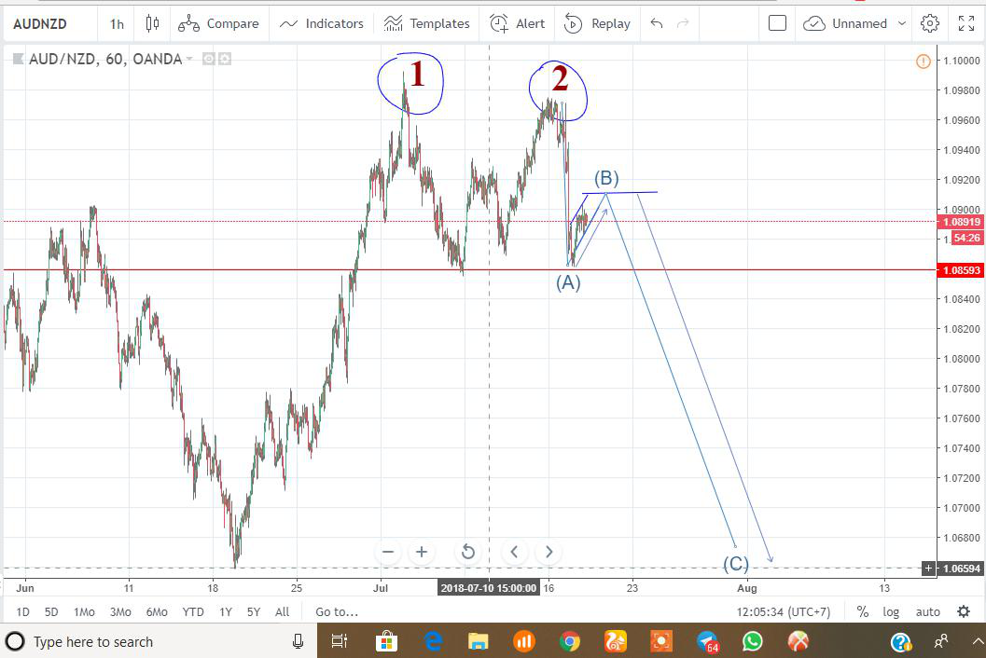
Task: Open the Go to date dialog
Action: point(337,611)
